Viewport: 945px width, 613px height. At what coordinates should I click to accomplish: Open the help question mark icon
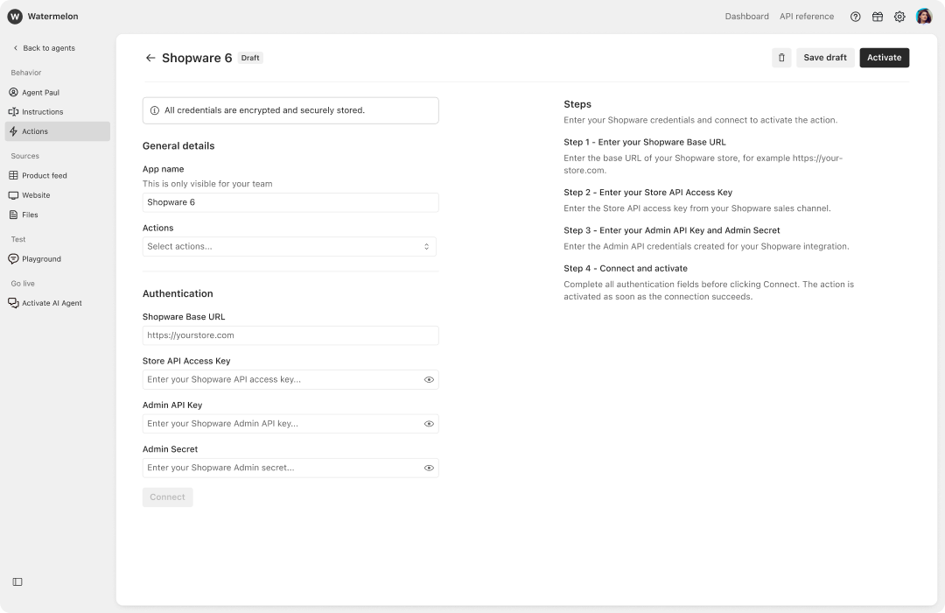coord(855,17)
